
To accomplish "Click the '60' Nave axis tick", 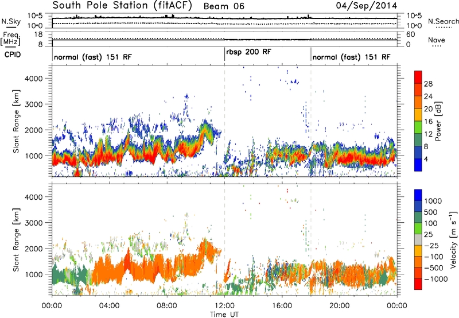I will click(x=411, y=34).
